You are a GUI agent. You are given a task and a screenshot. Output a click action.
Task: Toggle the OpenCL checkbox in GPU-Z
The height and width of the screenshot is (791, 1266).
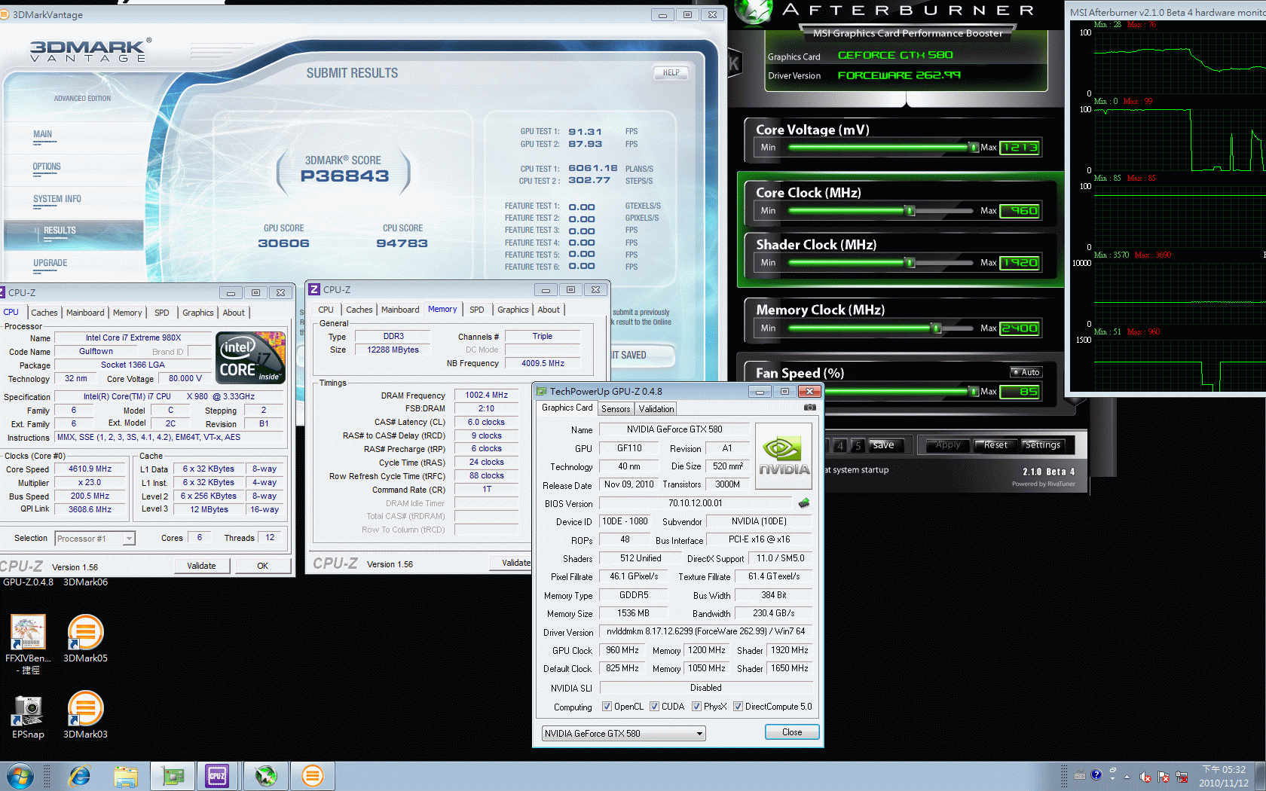pyautogui.click(x=607, y=707)
